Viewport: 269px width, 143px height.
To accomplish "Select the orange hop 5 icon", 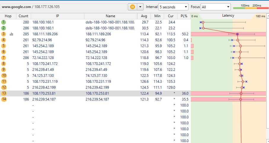I will tap(4, 46).
